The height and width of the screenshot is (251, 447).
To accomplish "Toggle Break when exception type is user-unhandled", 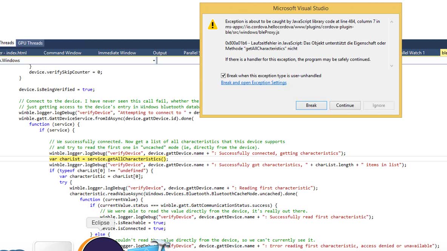I will (x=223, y=75).
